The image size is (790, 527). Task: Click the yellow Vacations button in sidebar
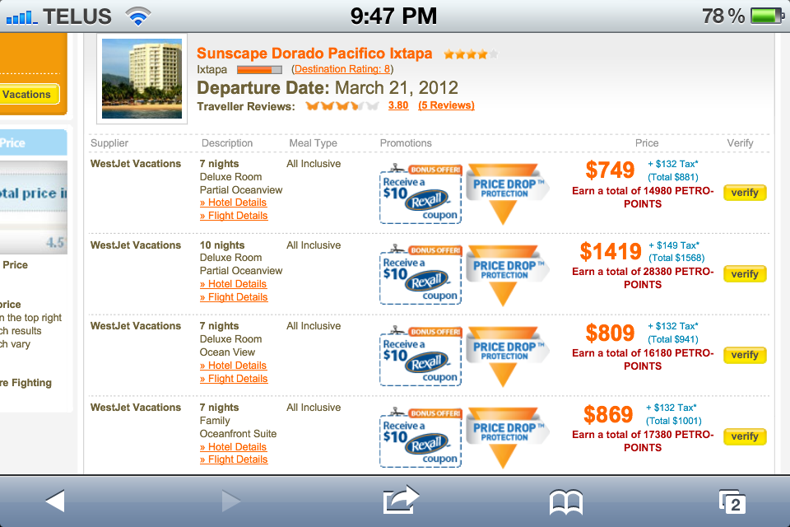tap(28, 95)
